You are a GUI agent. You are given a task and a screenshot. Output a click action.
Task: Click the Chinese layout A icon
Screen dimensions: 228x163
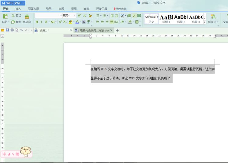(122, 16)
